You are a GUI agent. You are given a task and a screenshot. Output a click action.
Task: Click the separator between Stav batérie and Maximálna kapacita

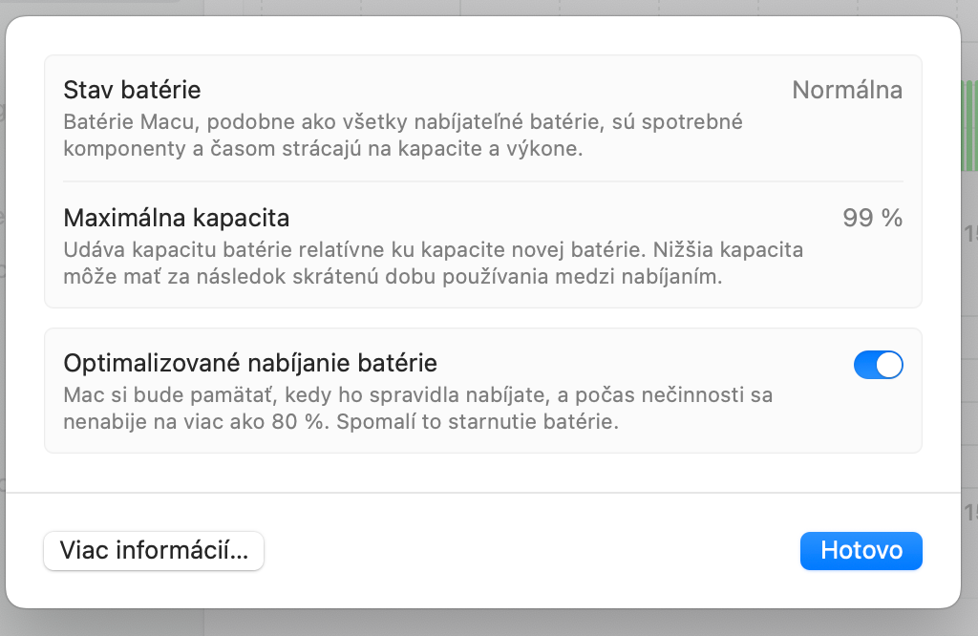click(x=483, y=181)
